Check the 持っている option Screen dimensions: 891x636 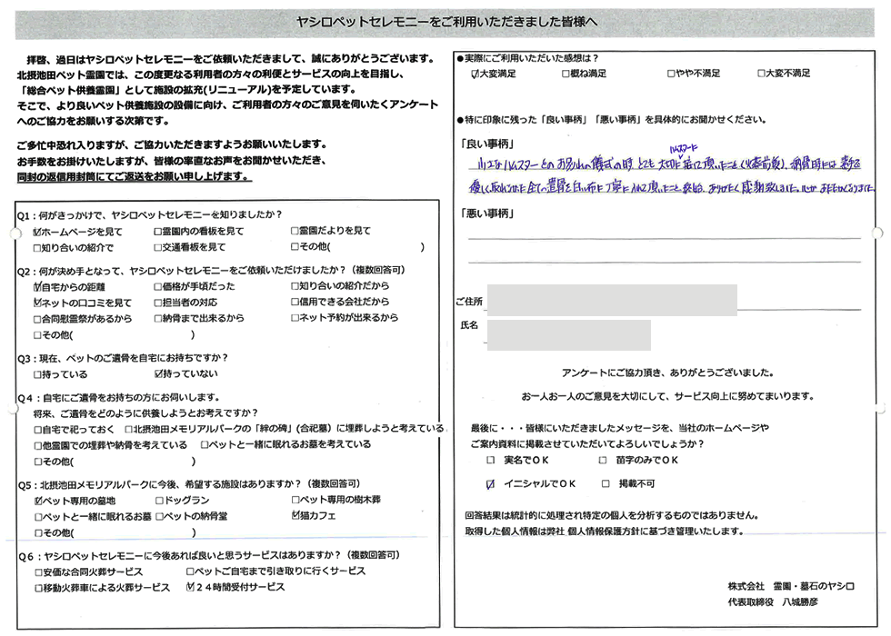pyautogui.click(x=37, y=374)
